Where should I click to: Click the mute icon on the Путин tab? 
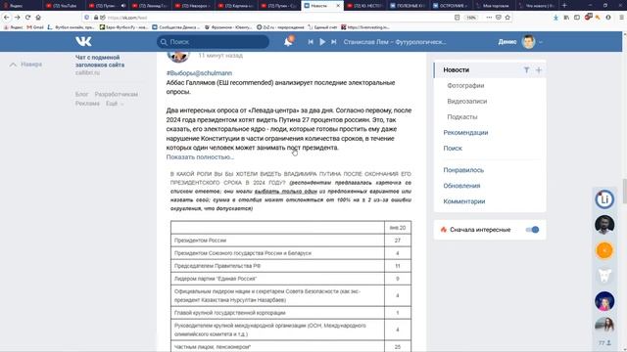(122, 6)
